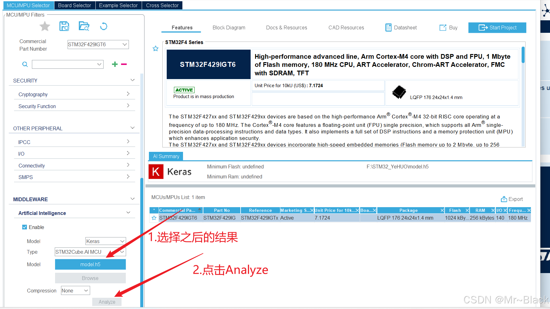
Task: Click the favorites star filter icon
Action: click(x=45, y=27)
